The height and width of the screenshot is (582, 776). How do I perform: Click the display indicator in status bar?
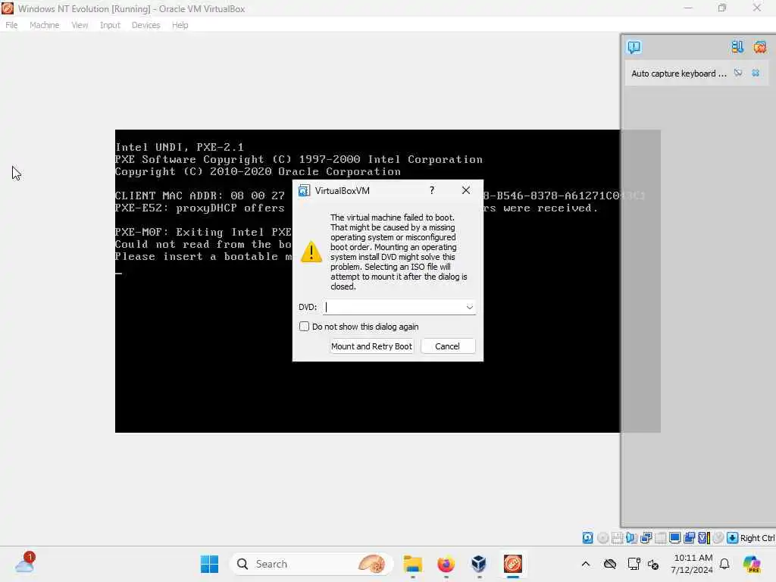click(x=674, y=538)
